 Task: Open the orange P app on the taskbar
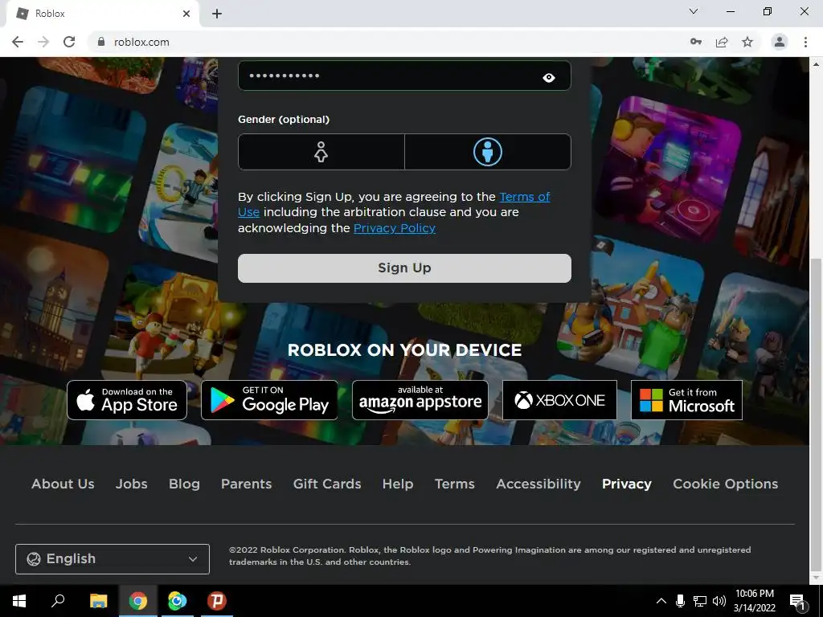point(216,601)
